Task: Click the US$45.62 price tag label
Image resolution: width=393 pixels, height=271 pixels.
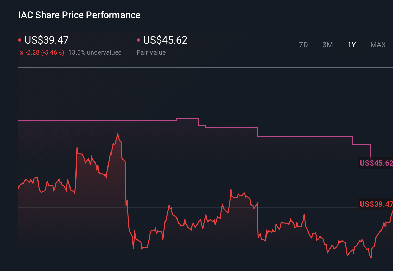Action: pyautogui.click(x=376, y=163)
